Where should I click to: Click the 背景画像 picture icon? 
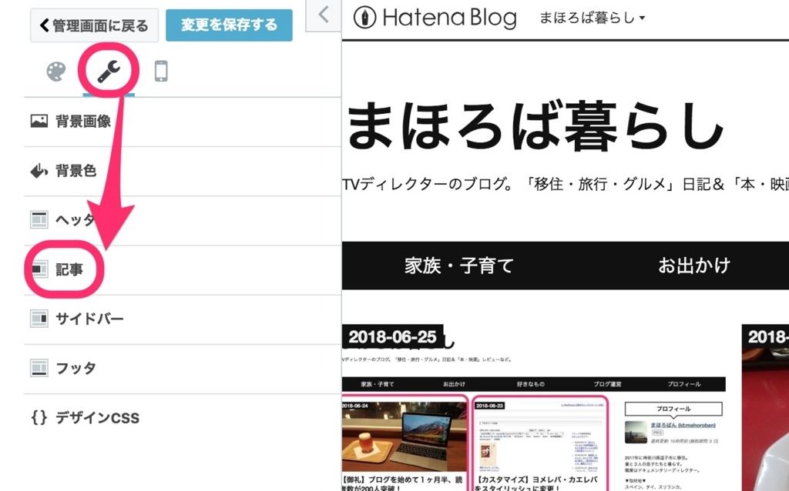(39, 121)
